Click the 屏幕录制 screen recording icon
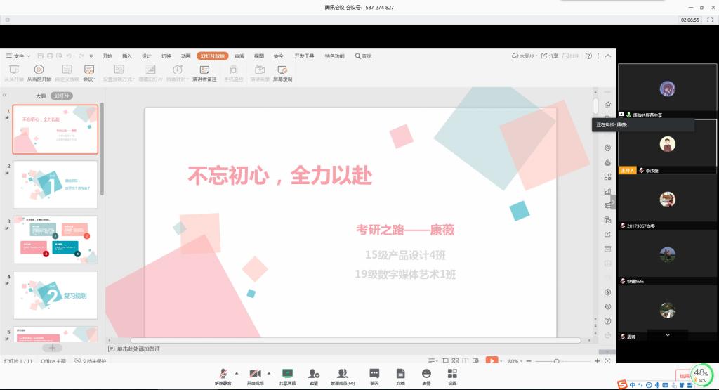The height and width of the screenshot is (390, 719). [x=282, y=70]
